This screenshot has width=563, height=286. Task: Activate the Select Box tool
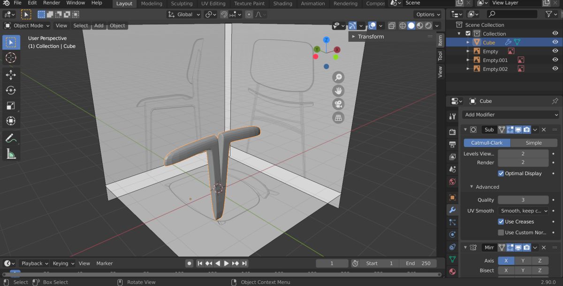click(11, 42)
